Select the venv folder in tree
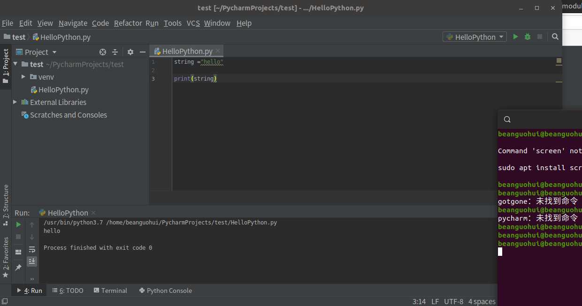 click(x=42, y=77)
